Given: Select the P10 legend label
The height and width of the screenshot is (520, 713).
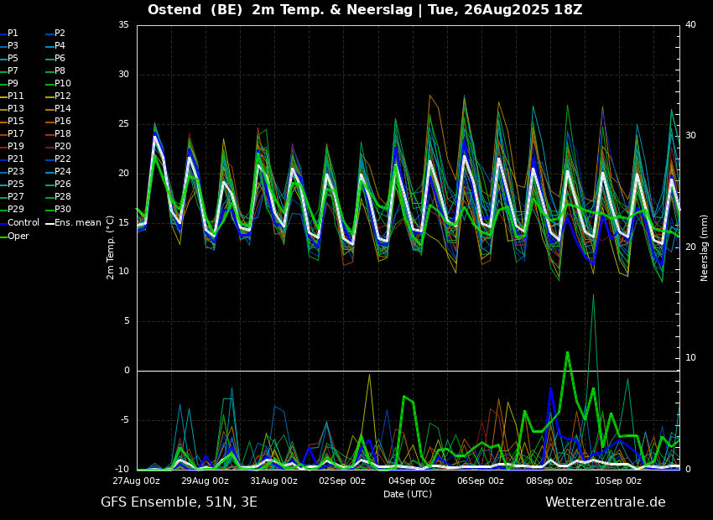Looking at the screenshot, I should tap(63, 84).
